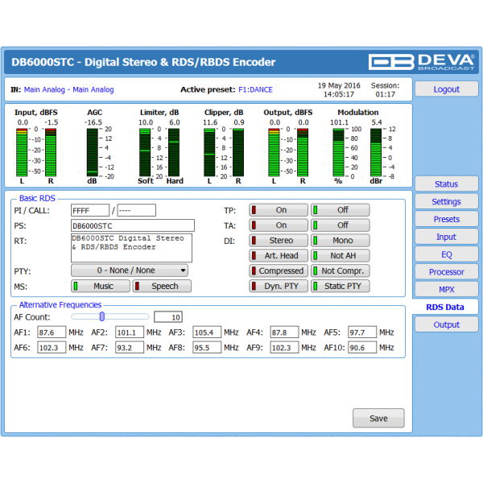Viewport: 483px width, 483px height.
Task: Turn TP On
Action: [279, 210]
